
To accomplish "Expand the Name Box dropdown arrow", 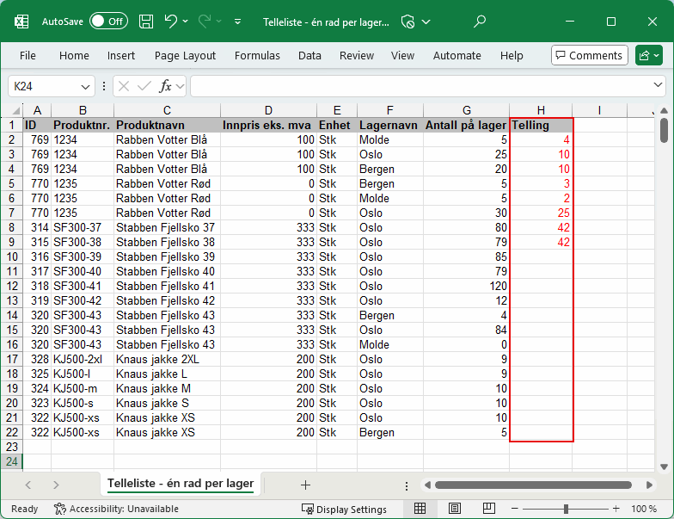I will [86, 86].
